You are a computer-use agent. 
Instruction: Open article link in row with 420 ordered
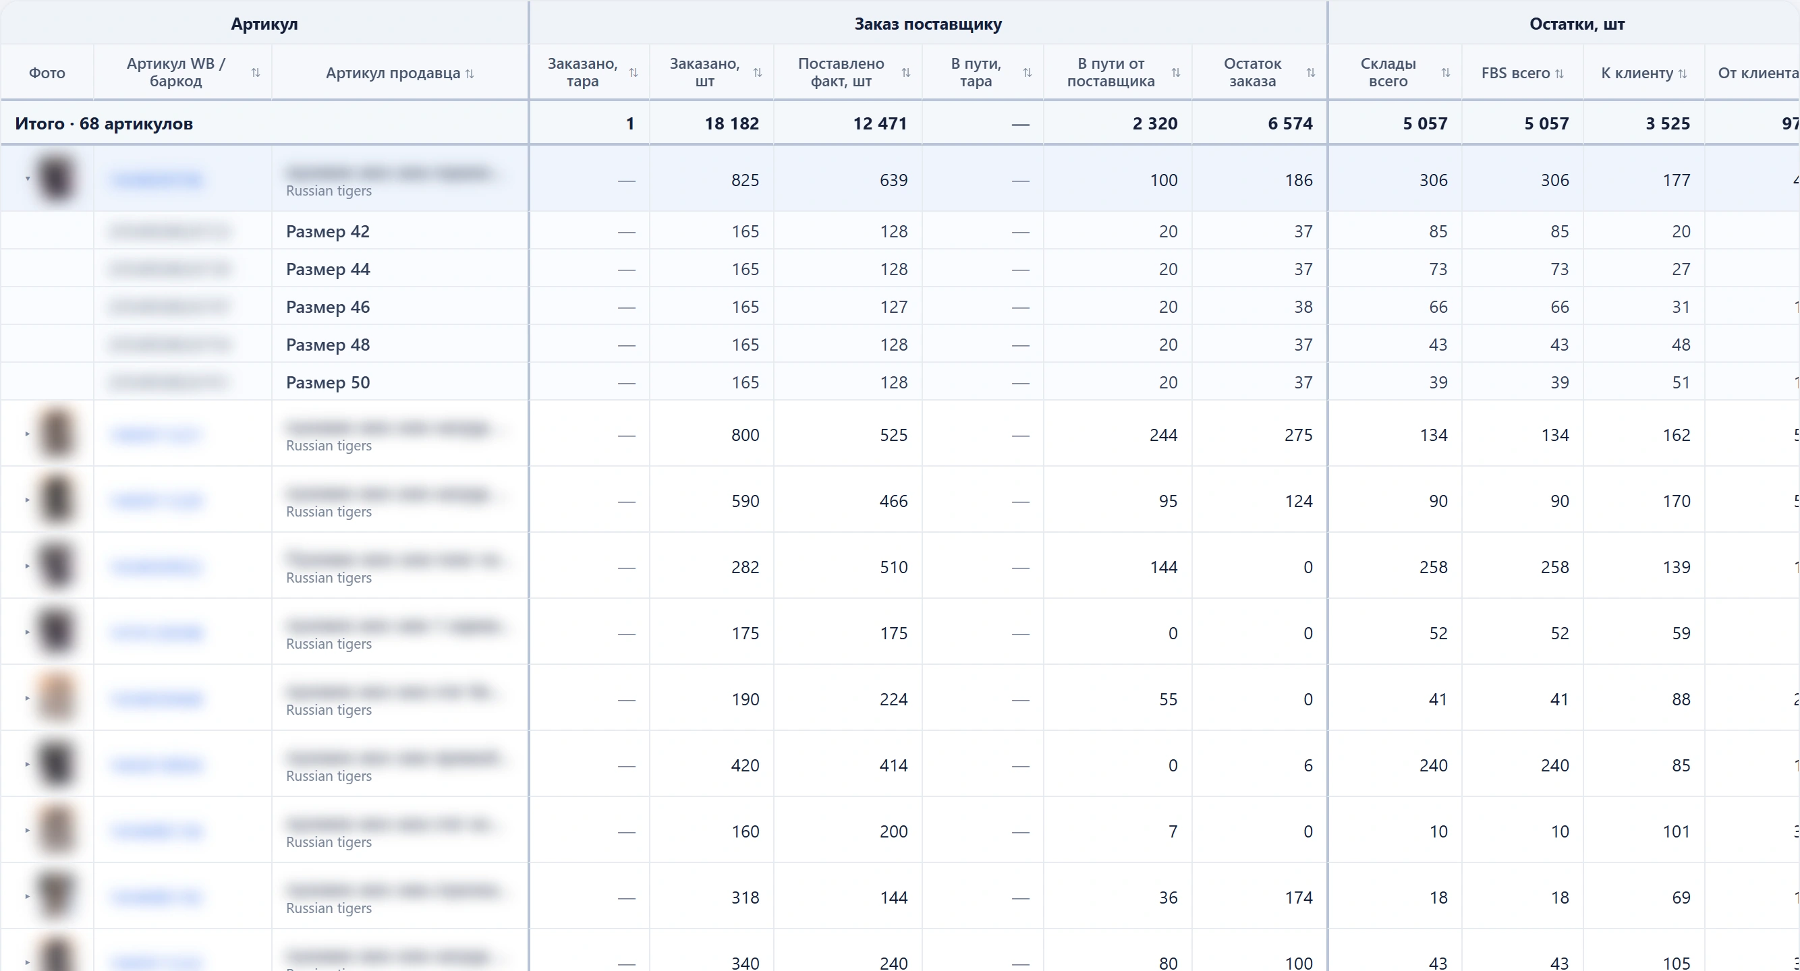[157, 765]
